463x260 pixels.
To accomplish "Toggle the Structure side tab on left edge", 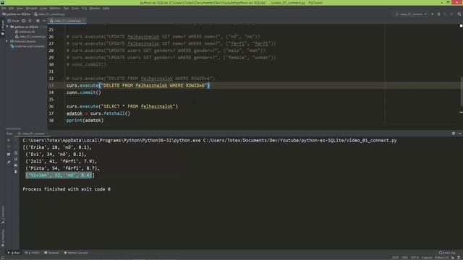I will click(x=3, y=214).
